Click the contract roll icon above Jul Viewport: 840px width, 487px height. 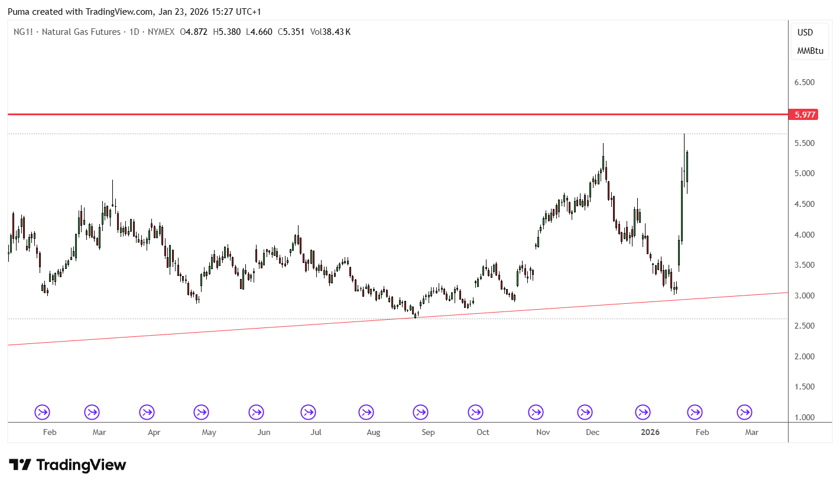[308, 412]
